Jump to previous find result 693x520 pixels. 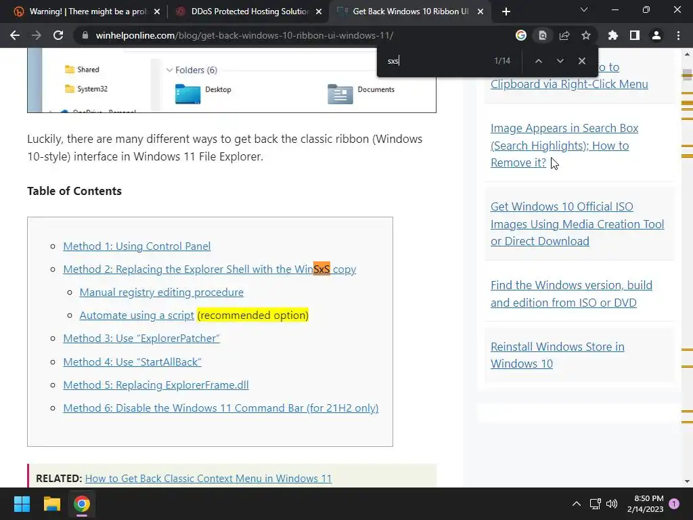tap(538, 61)
